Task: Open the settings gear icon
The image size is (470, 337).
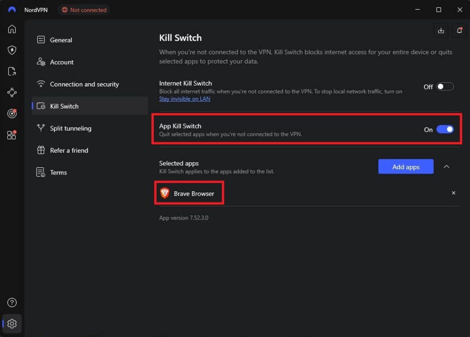Action: coord(12,323)
